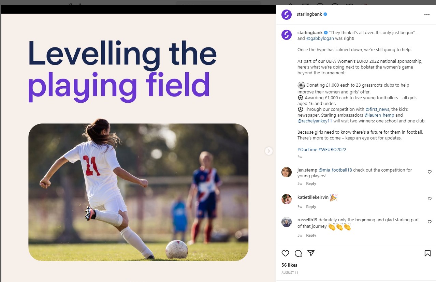Like the post with the heart icon
This screenshot has width=436, height=282.
point(286,253)
